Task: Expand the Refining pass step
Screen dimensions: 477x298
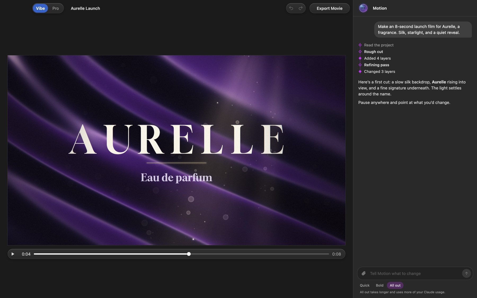Action: tap(377, 65)
